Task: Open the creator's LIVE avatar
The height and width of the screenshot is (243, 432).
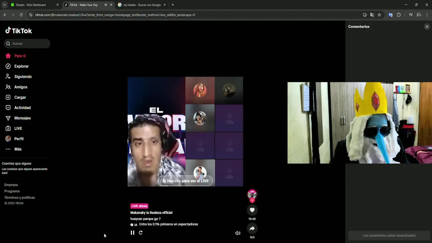Action: pyautogui.click(x=252, y=194)
